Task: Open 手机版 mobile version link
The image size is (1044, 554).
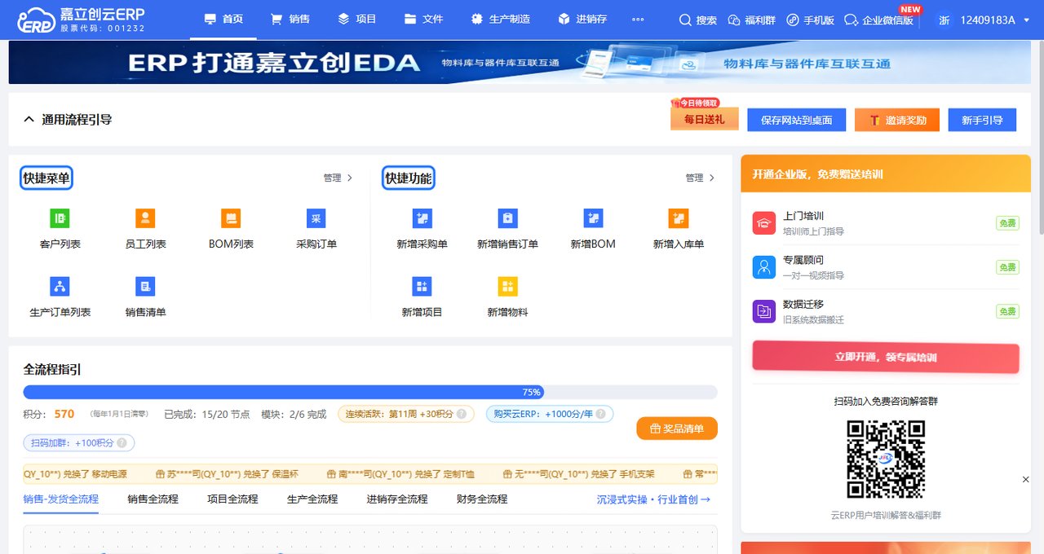Action: pos(810,20)
